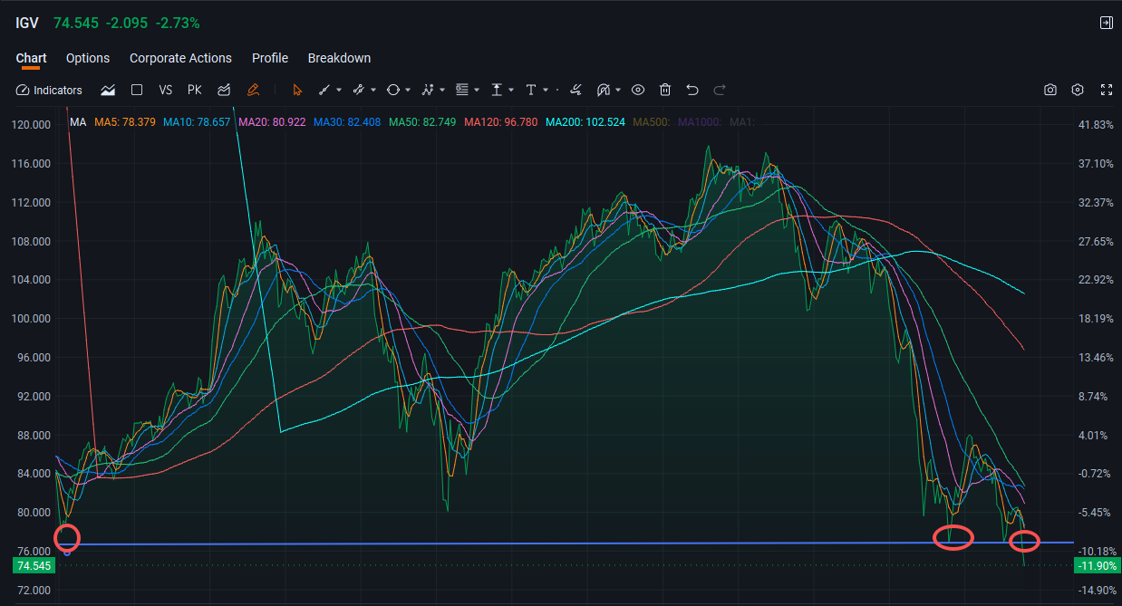Screen dimensions: 1122x606
Task: Click the green 74.545 price tag on axis
Action: tap(34, 565)
